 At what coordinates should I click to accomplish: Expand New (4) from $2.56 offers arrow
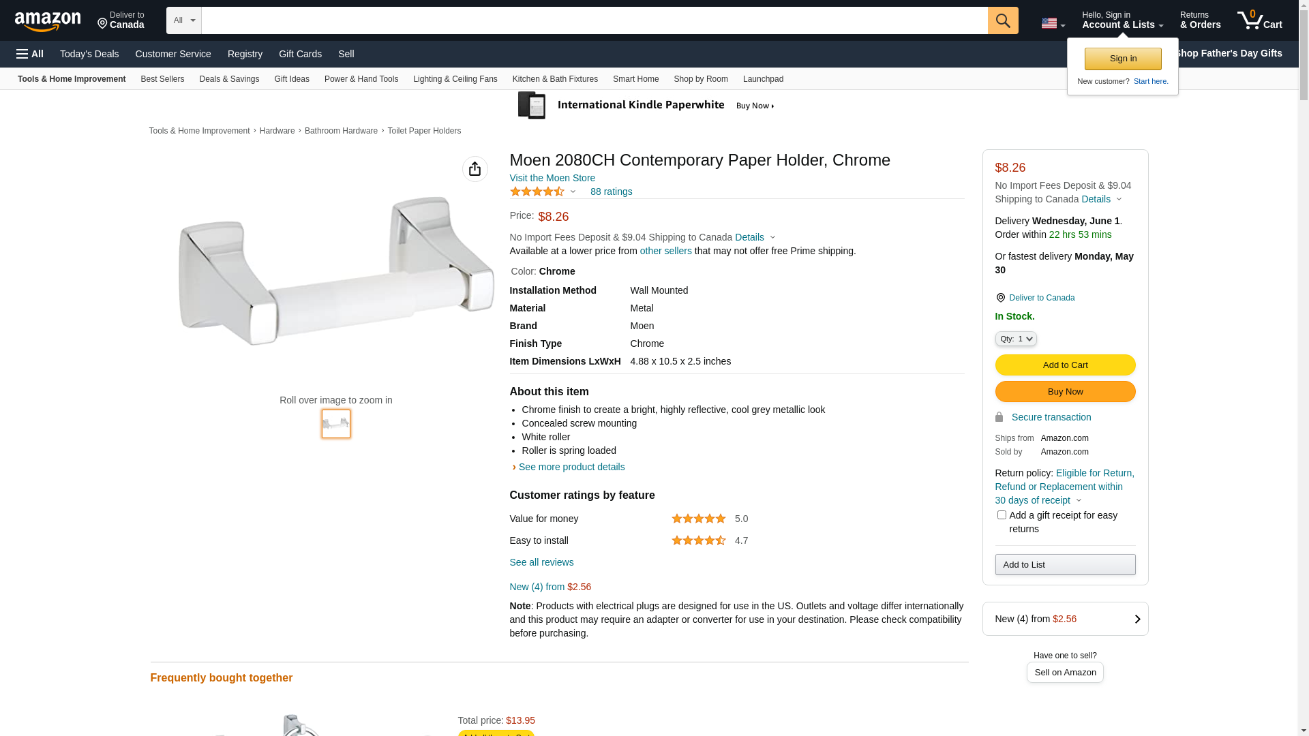click(x=1137, y=619)
